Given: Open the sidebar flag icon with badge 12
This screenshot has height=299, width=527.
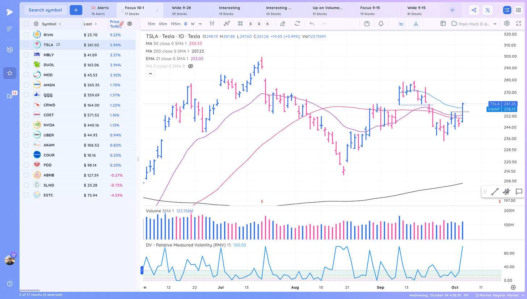Looking at the screenshot, I should click(10, 96).
